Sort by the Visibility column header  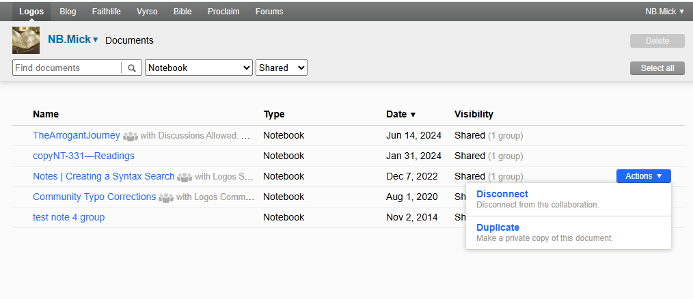coord(474,114)
